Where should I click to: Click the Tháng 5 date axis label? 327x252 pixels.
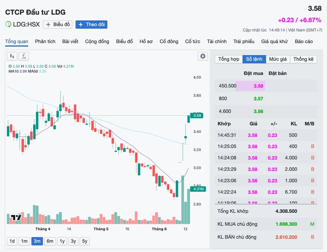coord(101,229)
